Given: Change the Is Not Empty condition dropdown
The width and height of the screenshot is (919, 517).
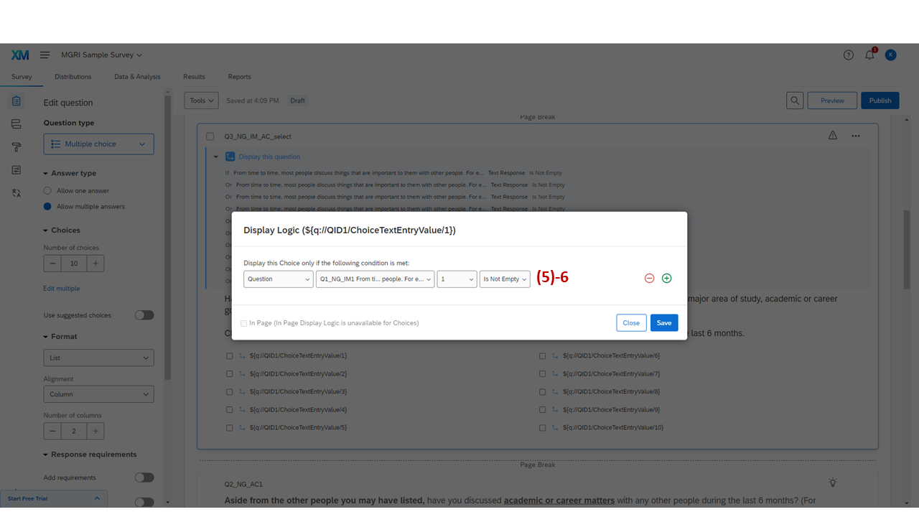Looking at the screenshot, I should [505, 278].
